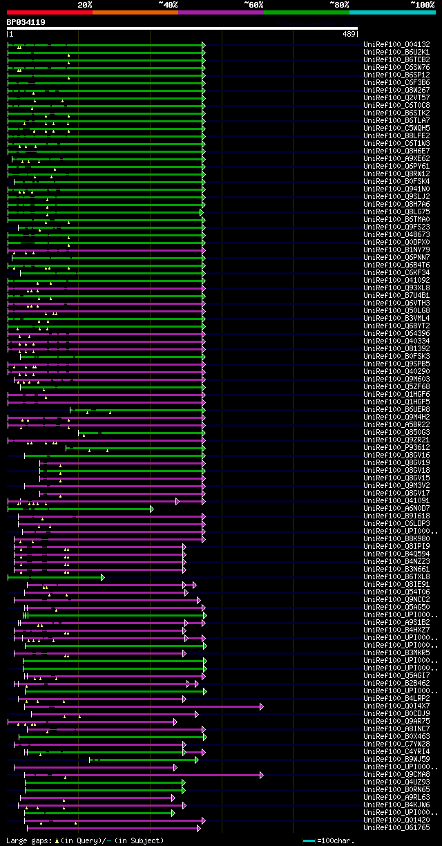Open hit UniRef100_Q6PY61

click(396, 167)
